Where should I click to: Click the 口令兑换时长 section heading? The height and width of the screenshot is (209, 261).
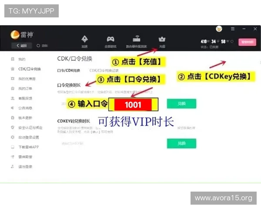(x=69, y=85)
